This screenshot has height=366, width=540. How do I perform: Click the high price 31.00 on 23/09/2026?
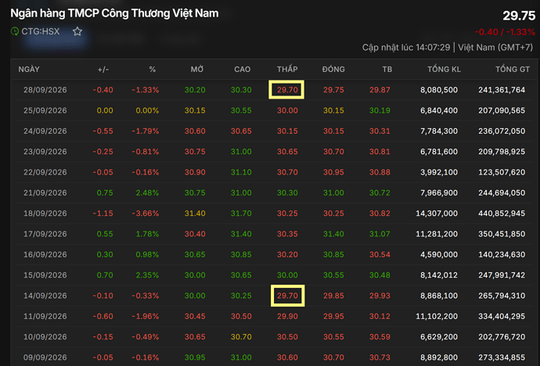click(241, 152)
